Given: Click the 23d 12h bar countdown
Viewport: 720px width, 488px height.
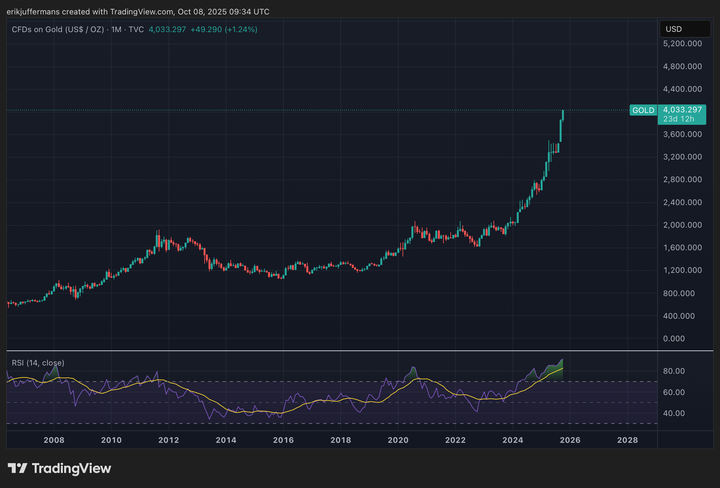Looking at the screenshot, I should click(x=678, y=119).
